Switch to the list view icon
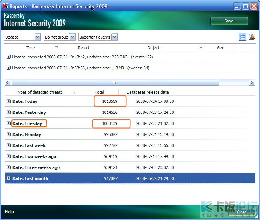This screenshot has width=260, height=220. pyautogui.click(x=242, y=37)
